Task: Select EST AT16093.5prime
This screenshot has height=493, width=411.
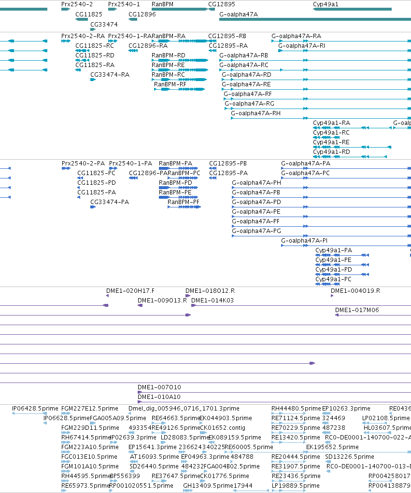Action: click(154, 457)
